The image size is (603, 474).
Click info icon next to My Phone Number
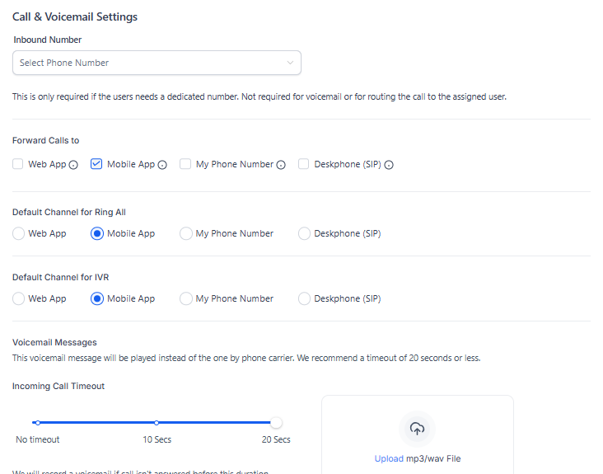pyautogui.click(x=281, y=165)
